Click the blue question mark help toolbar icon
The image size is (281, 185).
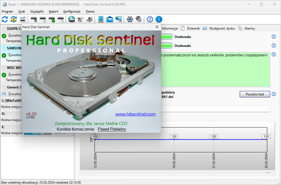150,19
